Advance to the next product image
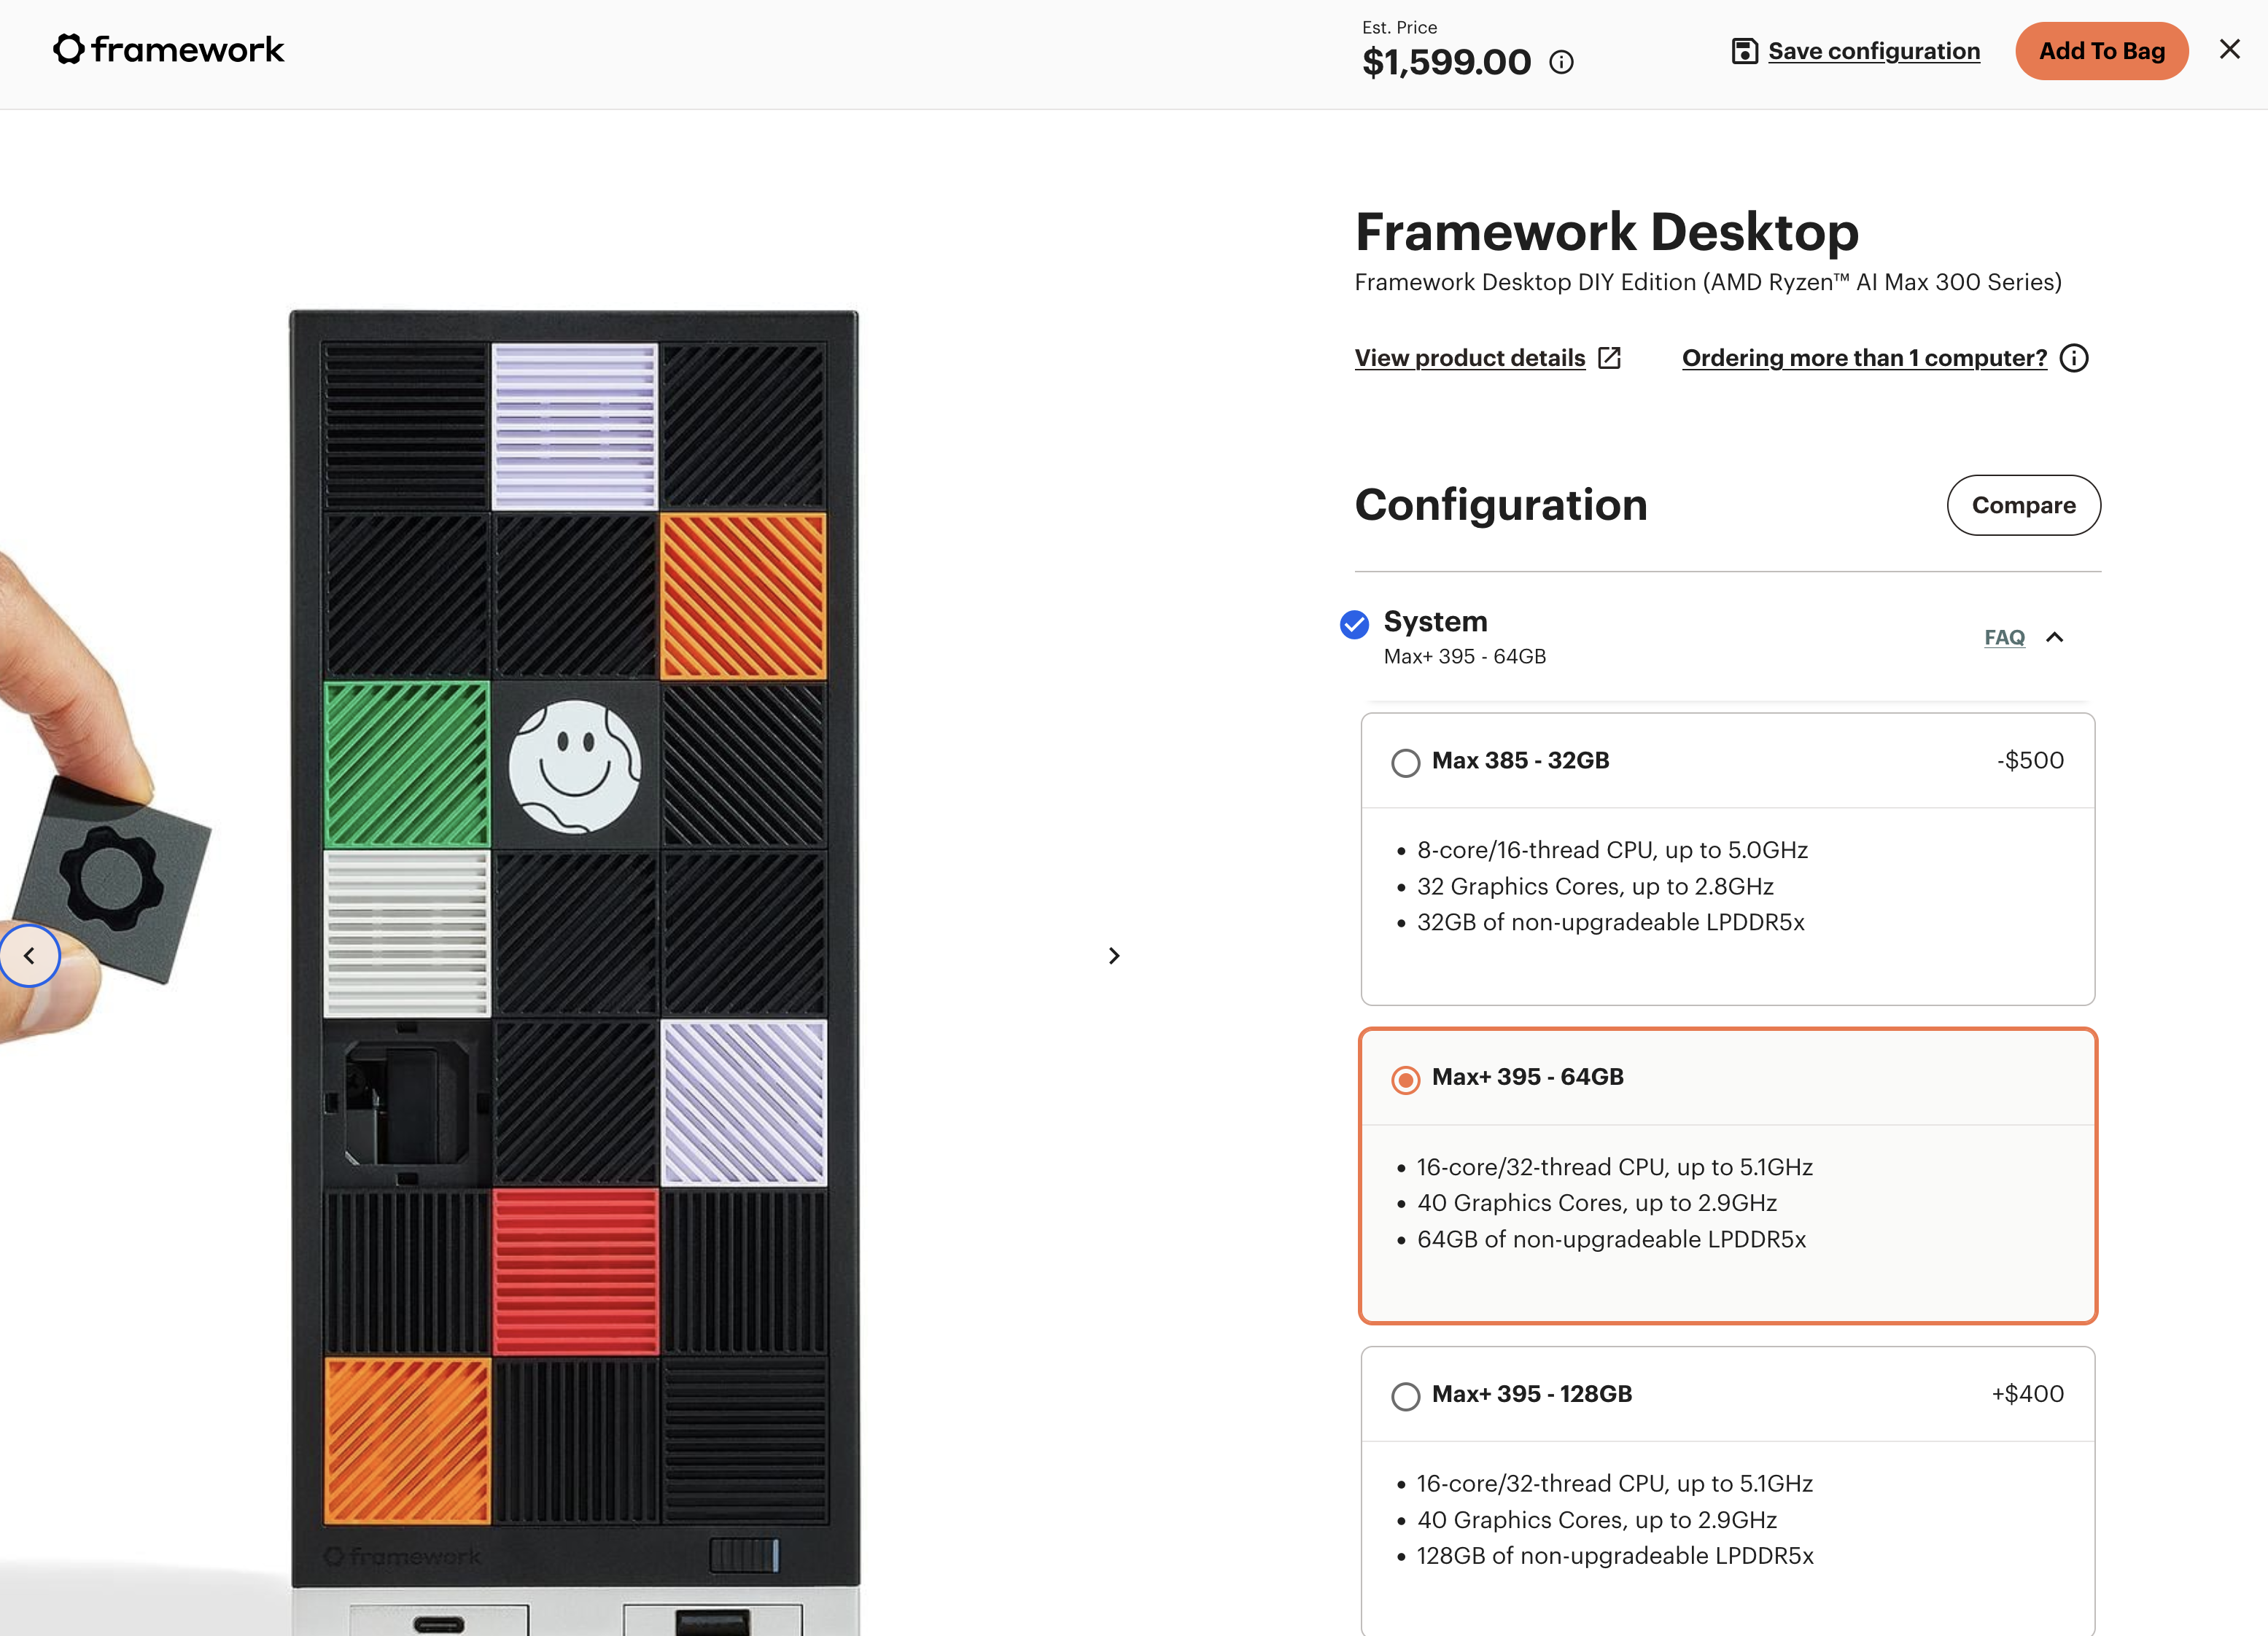Viewport: 2268px width, 1636px height. pos(1114,956)
